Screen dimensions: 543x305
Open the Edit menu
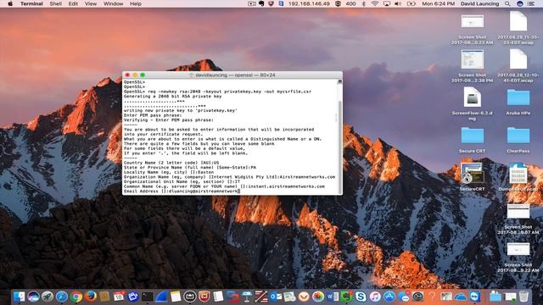[73, 3]
